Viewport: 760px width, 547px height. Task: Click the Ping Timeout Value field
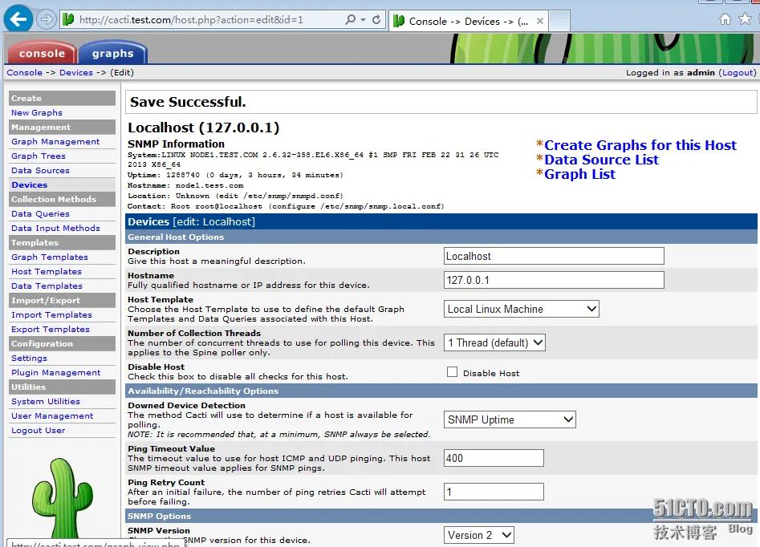pyautogui.click(x=494, y=458)
